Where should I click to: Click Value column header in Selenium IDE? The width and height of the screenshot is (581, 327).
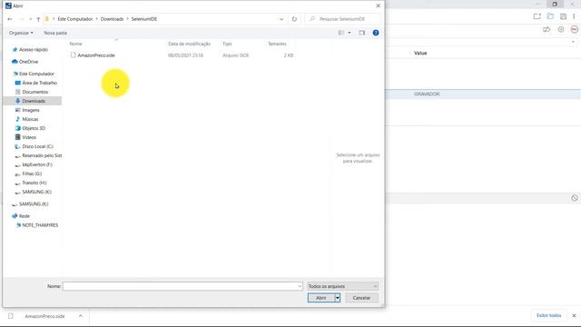(x=420, y=53)
